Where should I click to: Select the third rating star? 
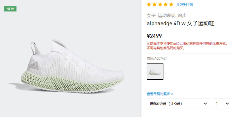[x=160, y=4]
